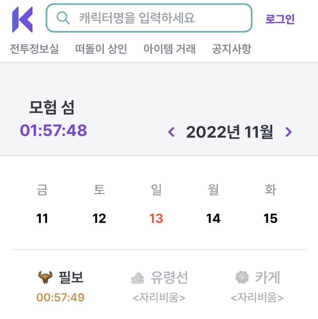The height and width of the screenshot is (319, 318).
Task: Click the 필보 field boss horned icon
Action: click(45, 277)
